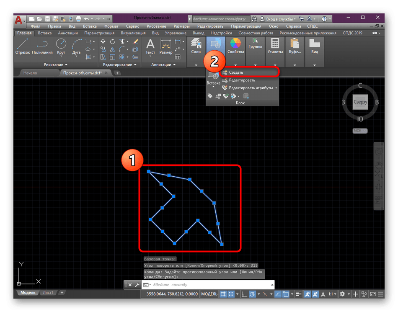Click the Open folder icon in quick access toolbar
The width and height of the screenshot is (398, 312).
coord(39,19)
